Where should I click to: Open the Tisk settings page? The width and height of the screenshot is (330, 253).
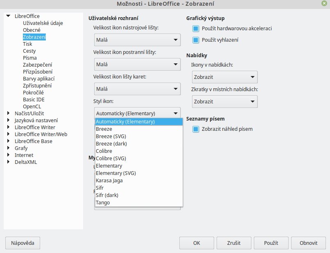click(x=27, y=44)
